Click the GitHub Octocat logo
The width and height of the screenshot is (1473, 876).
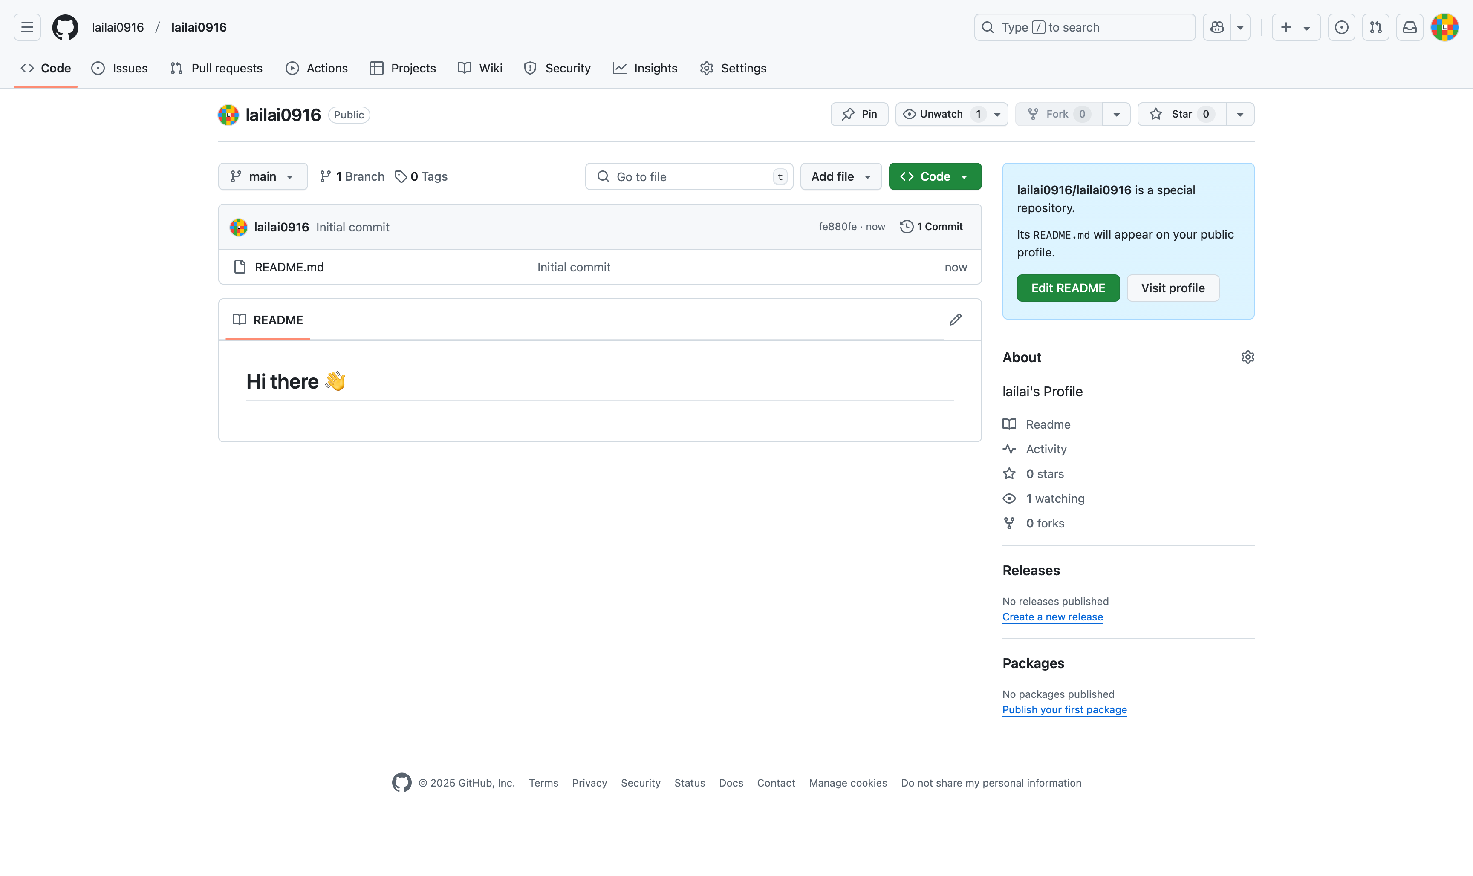[65, 27]
